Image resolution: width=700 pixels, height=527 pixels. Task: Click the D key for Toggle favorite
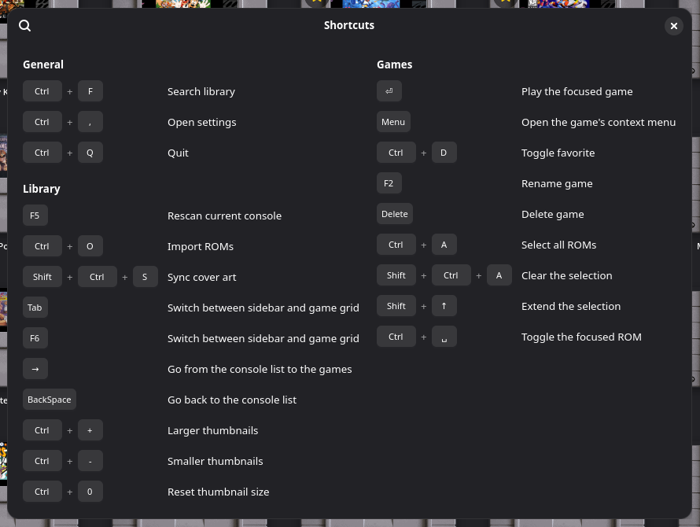(x=444, y=153)
